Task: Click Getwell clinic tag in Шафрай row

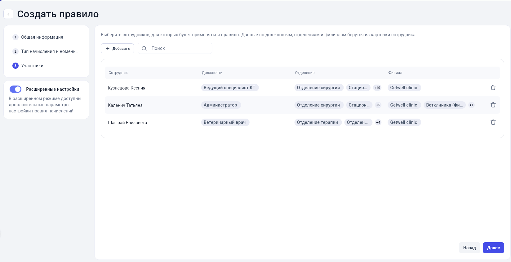Action: (404, 122)
